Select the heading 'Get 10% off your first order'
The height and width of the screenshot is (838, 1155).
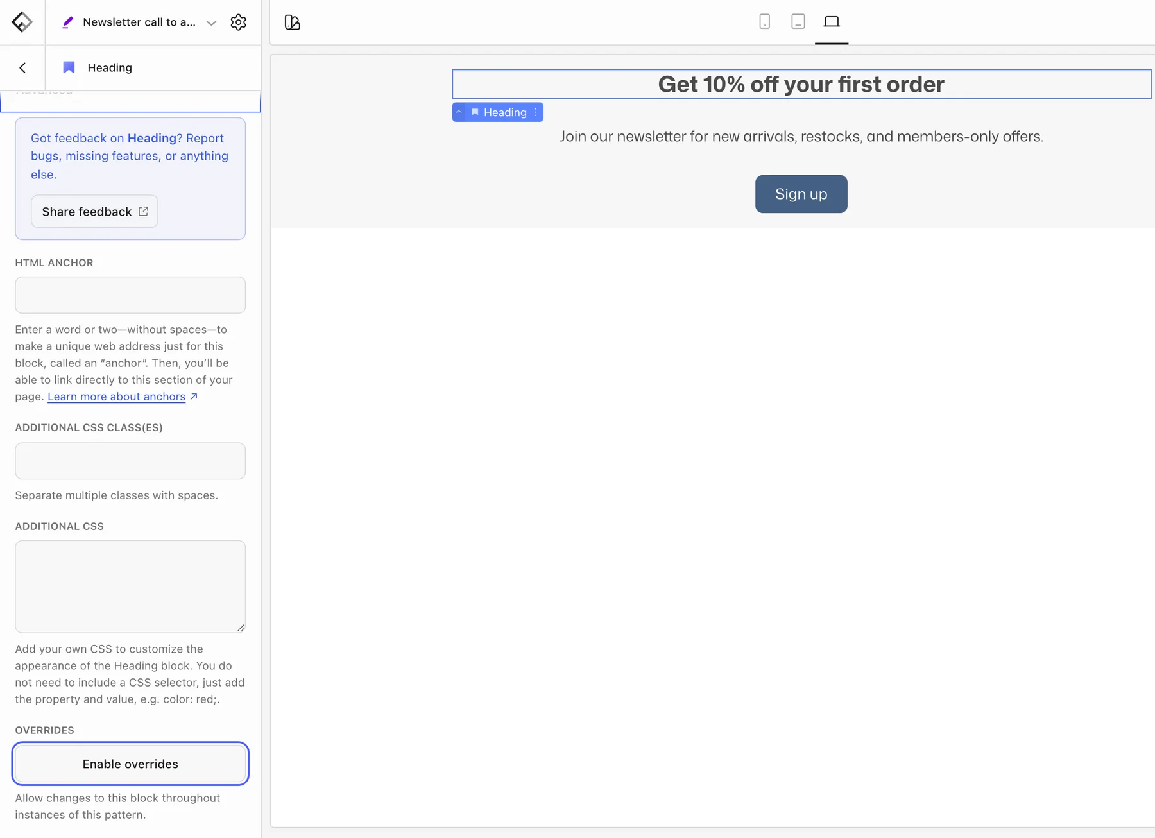pyautogui.click(x=801, y=84)
